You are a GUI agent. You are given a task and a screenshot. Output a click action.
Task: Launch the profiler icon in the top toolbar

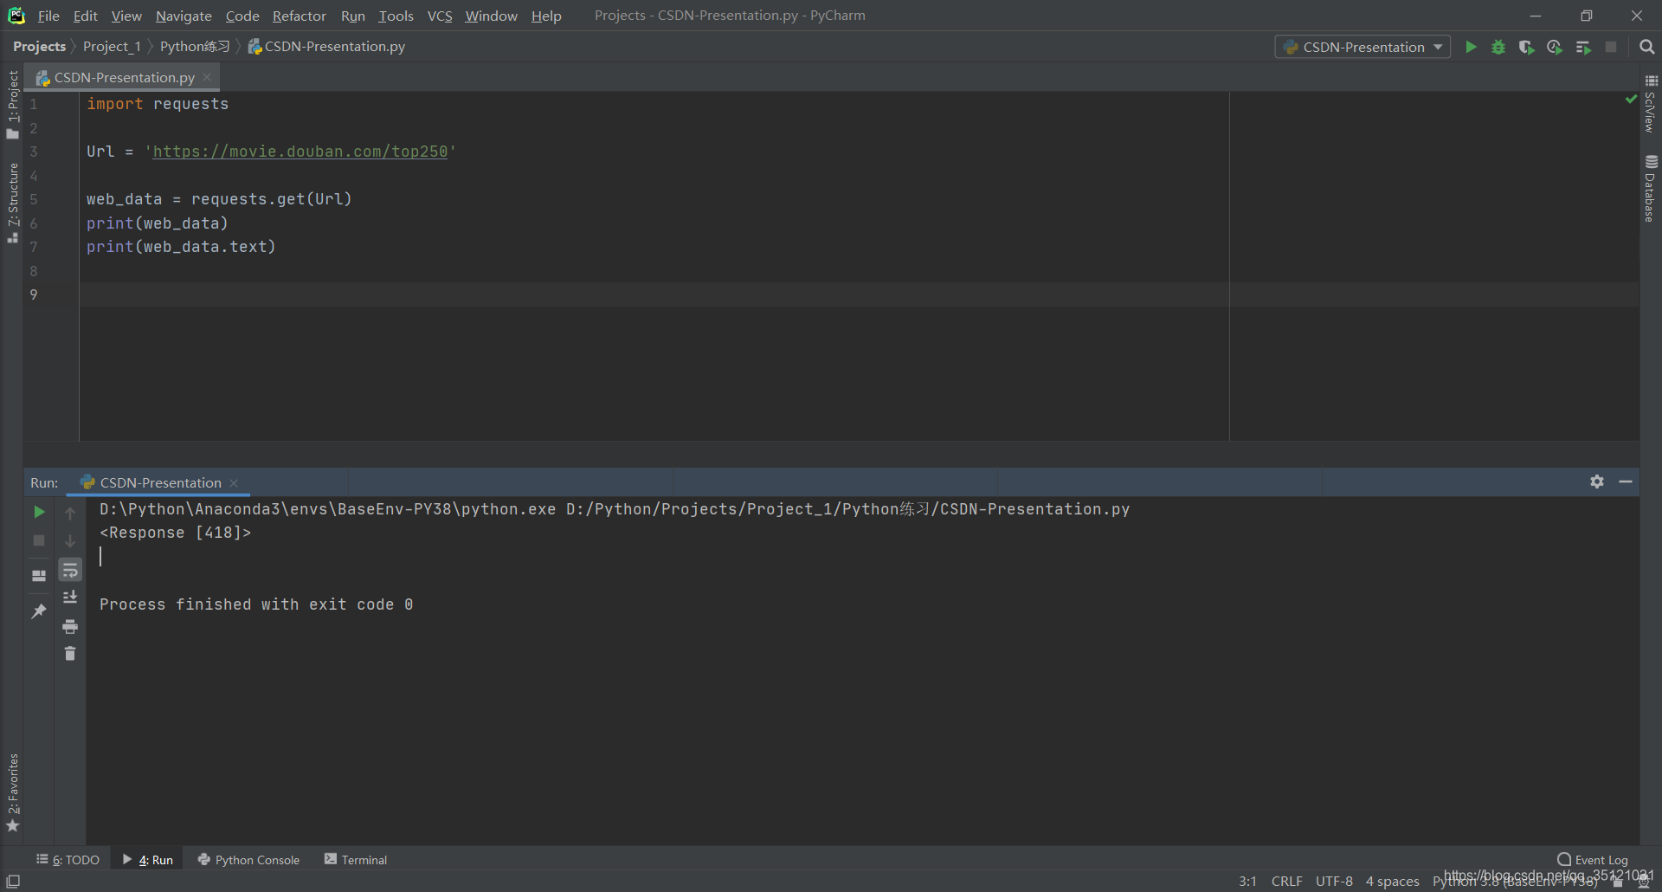1555,47
